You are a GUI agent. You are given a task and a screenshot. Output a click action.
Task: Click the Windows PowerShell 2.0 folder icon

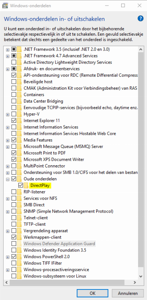tap(19, 256)
